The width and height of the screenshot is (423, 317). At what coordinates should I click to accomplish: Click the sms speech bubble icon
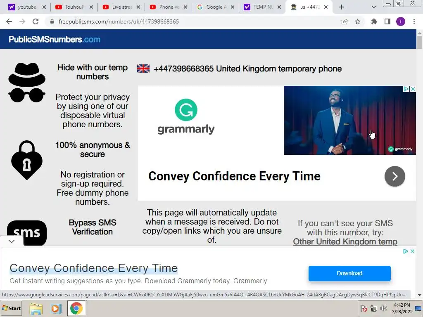(x=27, y=233)
